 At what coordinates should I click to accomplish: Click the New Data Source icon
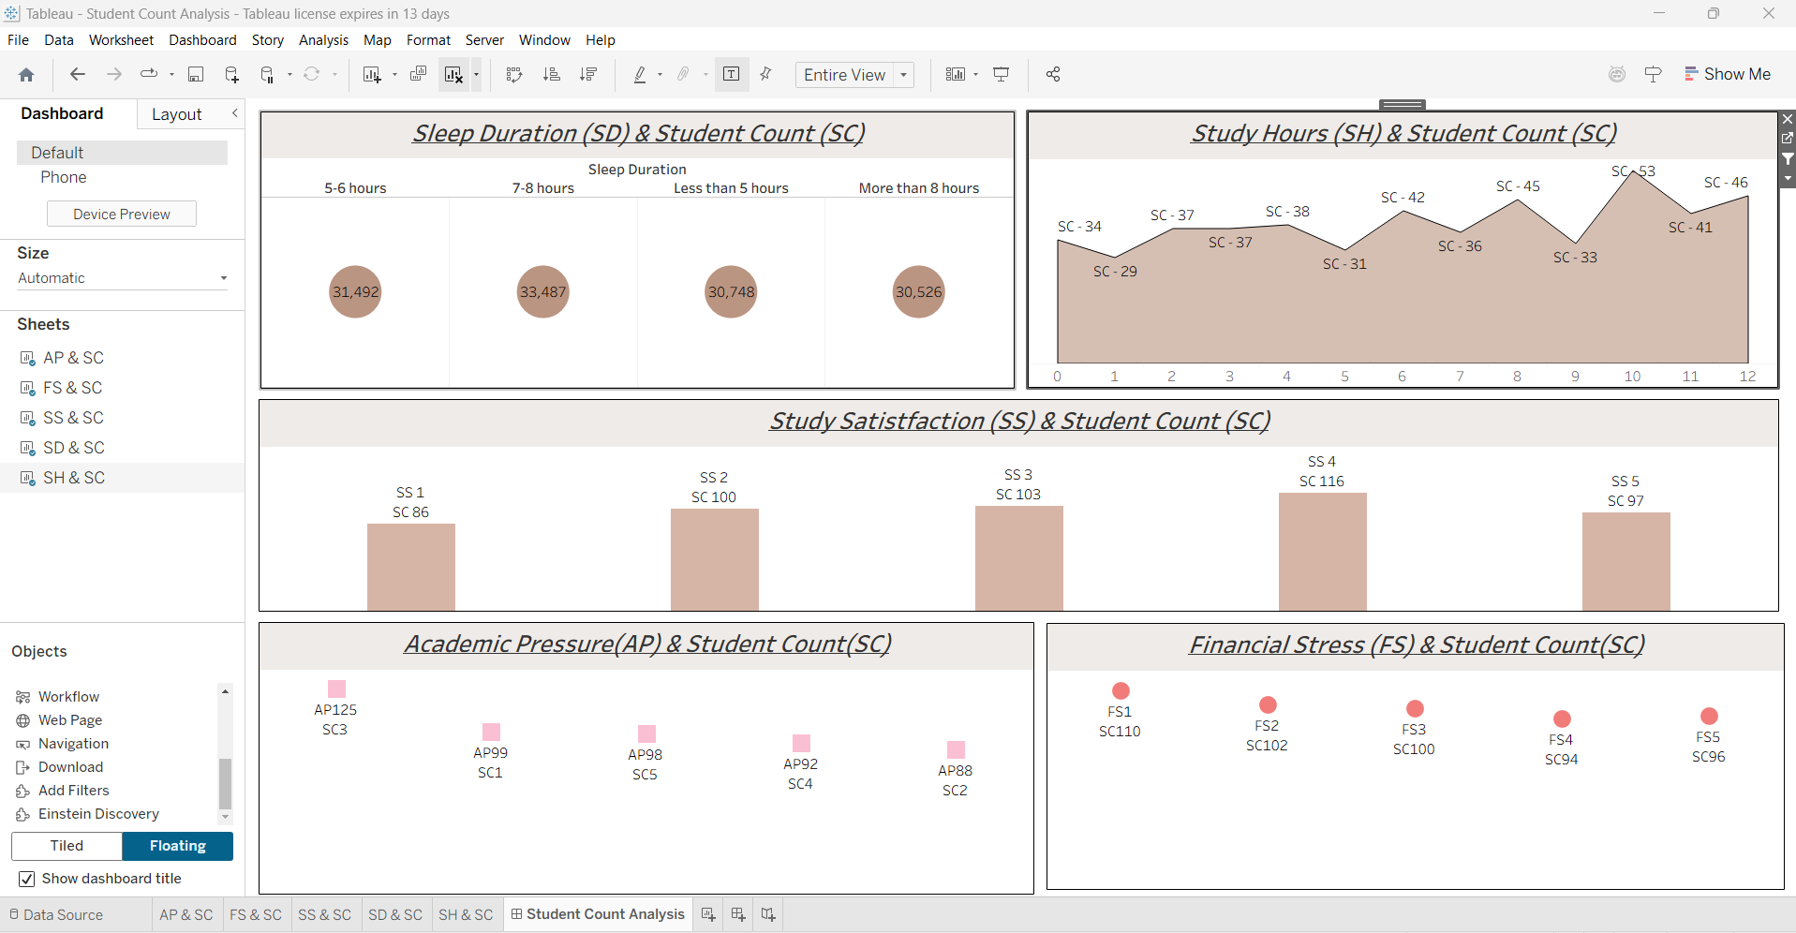click(232, 75)
